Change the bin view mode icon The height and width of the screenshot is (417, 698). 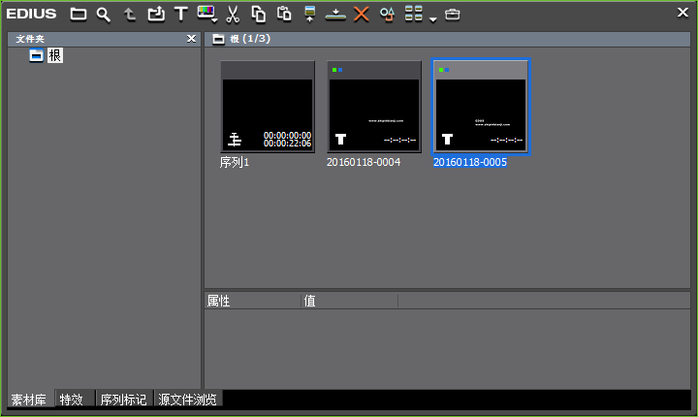(414, 14)
